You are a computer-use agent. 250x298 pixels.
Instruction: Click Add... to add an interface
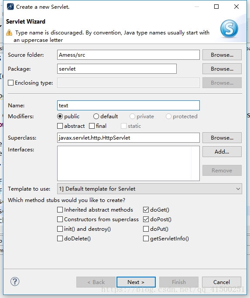(x=222, y=152)
